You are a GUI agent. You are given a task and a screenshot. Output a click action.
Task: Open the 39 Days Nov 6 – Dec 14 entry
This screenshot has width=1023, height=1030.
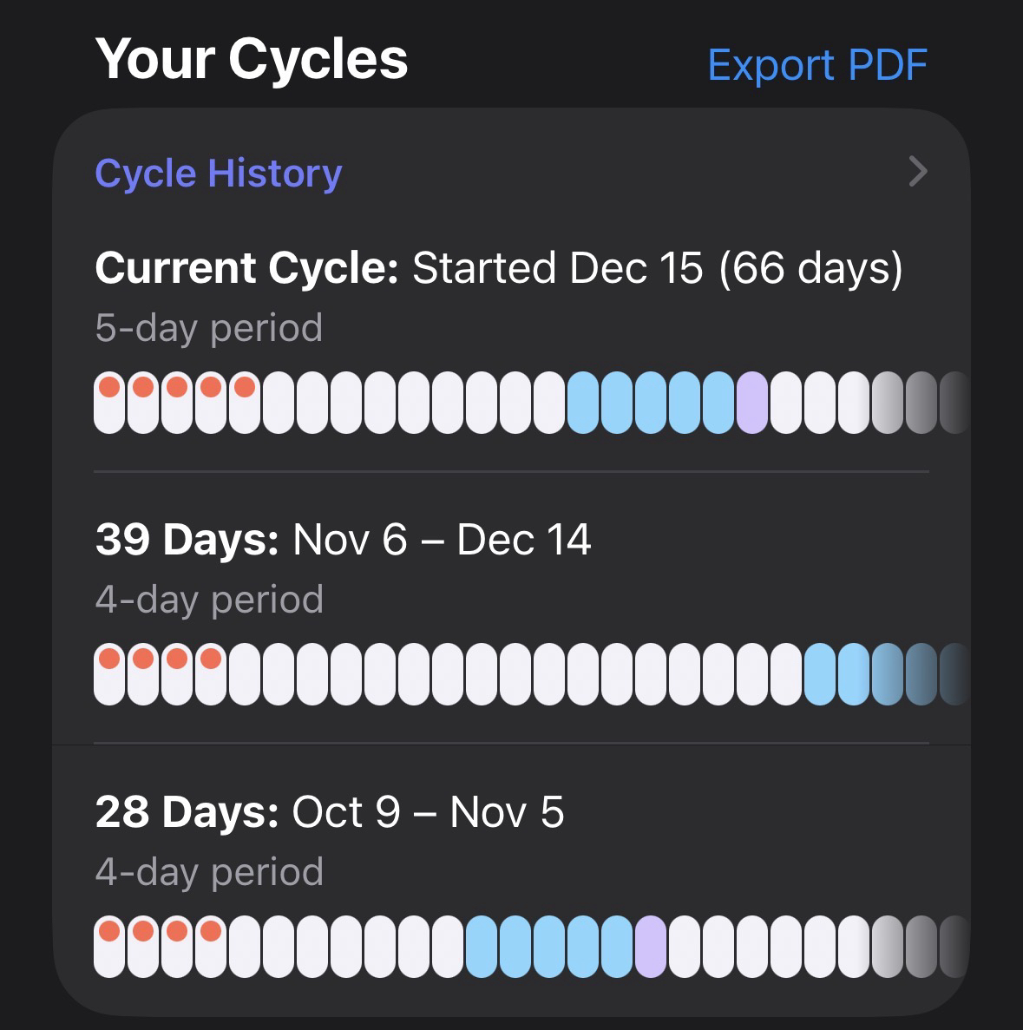[343, 540]
